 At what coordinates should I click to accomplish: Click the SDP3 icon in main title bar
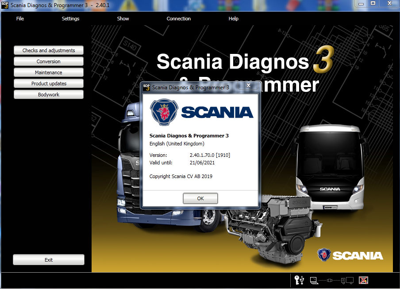click(4, 5)
